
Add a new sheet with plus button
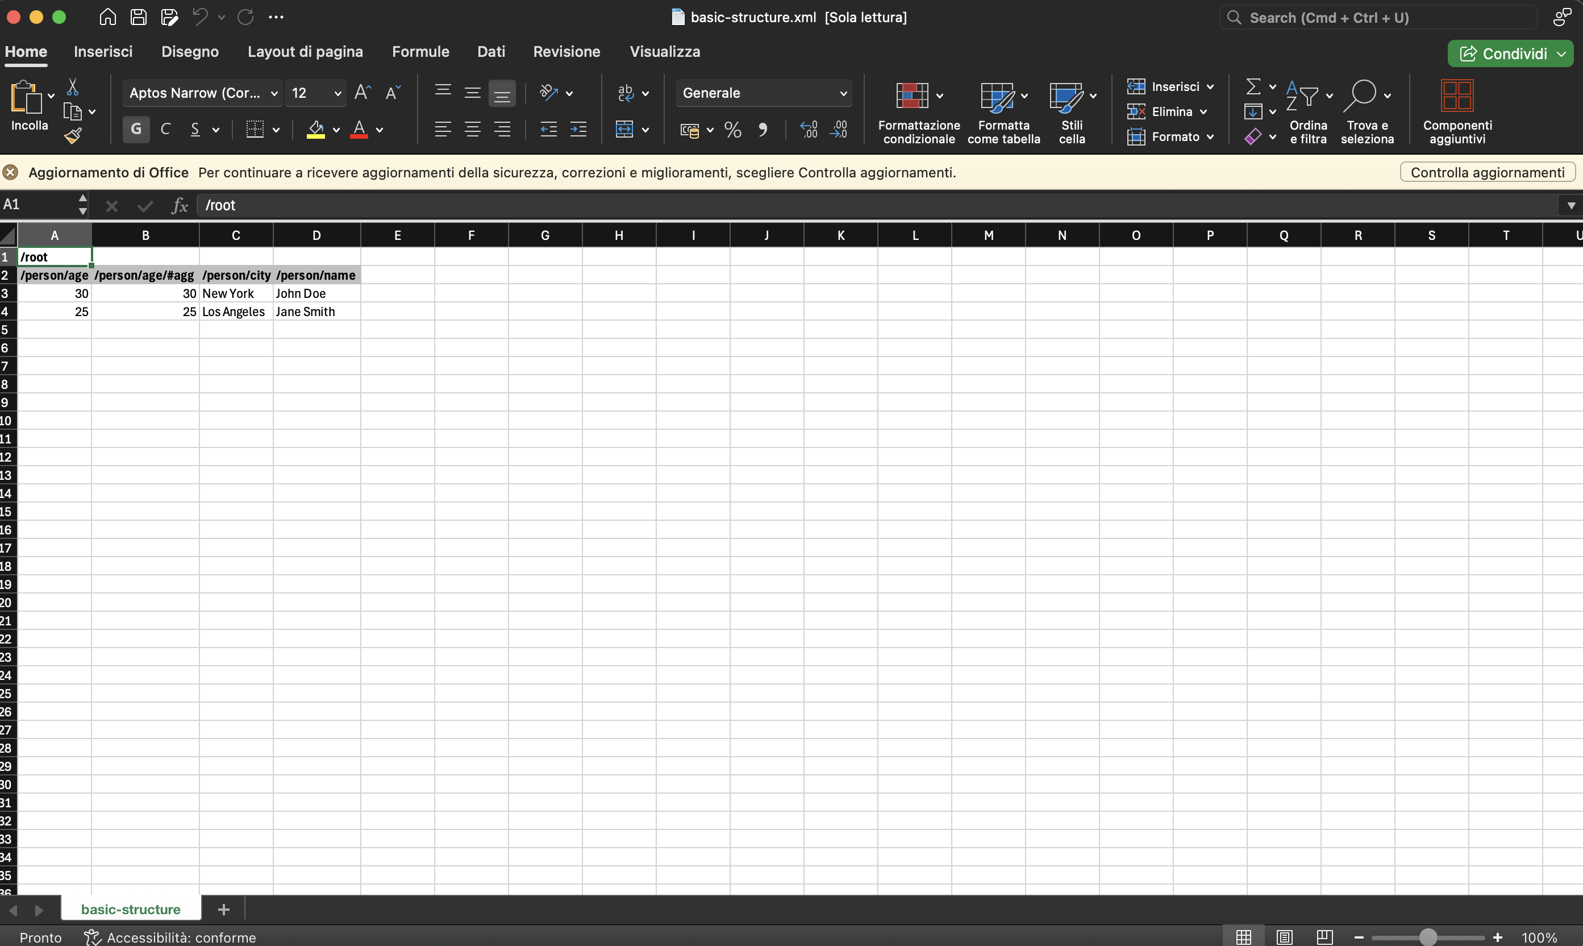point(223,910)
